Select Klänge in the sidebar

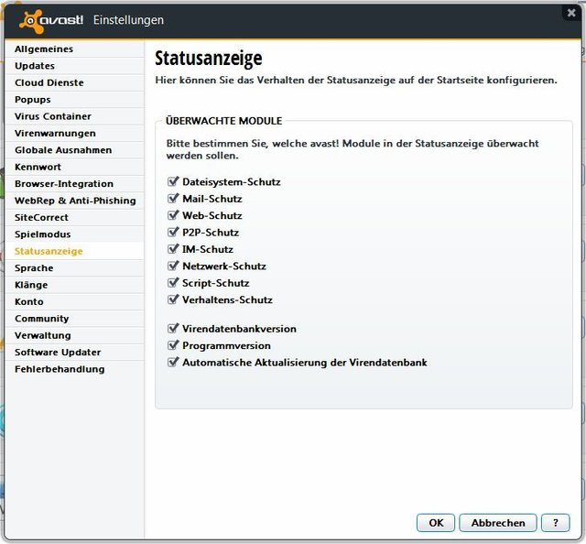pyautogui.click(x=74, y=285)
